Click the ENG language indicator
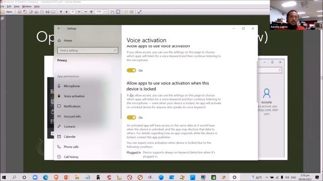The width and height of the screenshot is (323, 181). [294, 177]
